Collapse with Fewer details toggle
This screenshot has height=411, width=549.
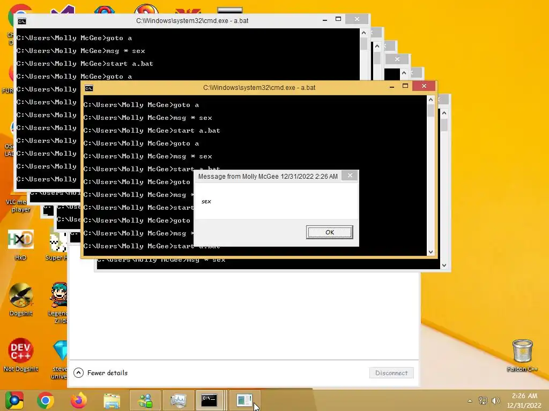[100, 372]
